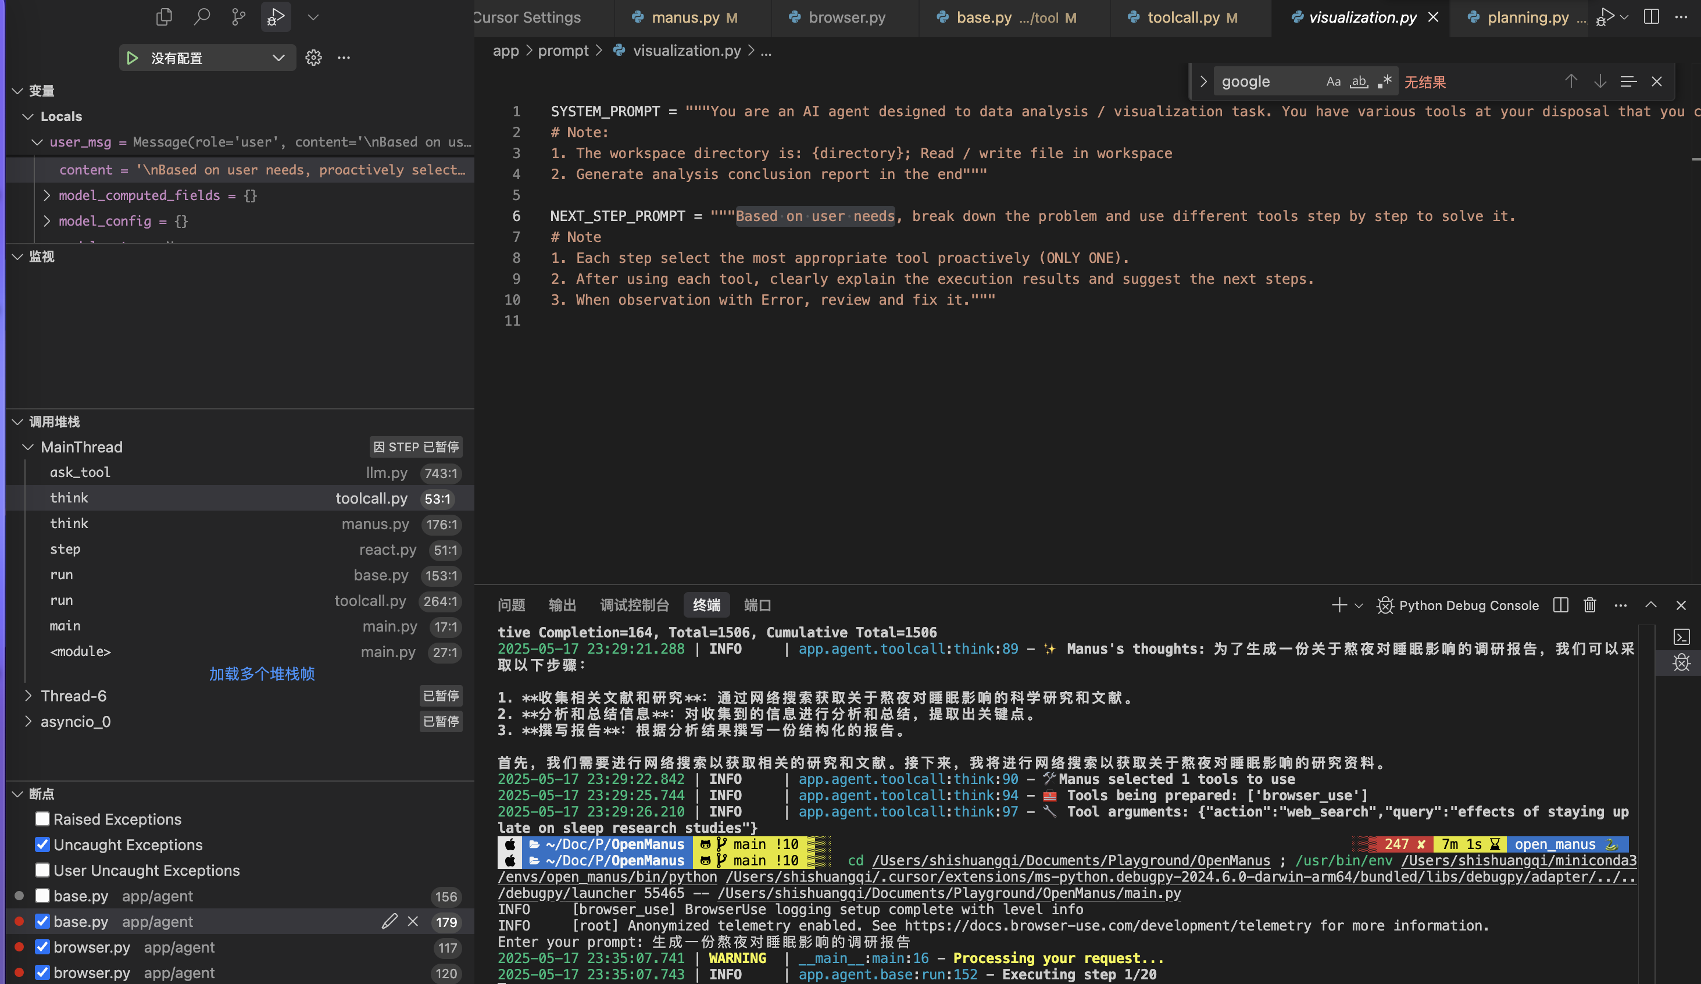Screen dimensions: 1701x984
Task: Expand model_config variable node
Action: click(47, 221)
